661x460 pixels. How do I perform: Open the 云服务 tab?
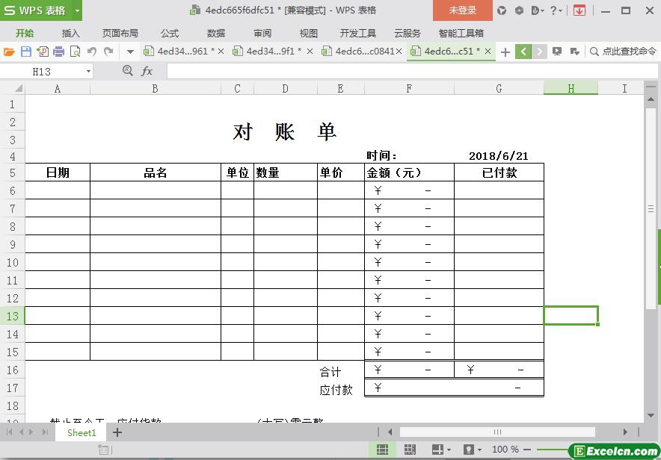point(408,34)
